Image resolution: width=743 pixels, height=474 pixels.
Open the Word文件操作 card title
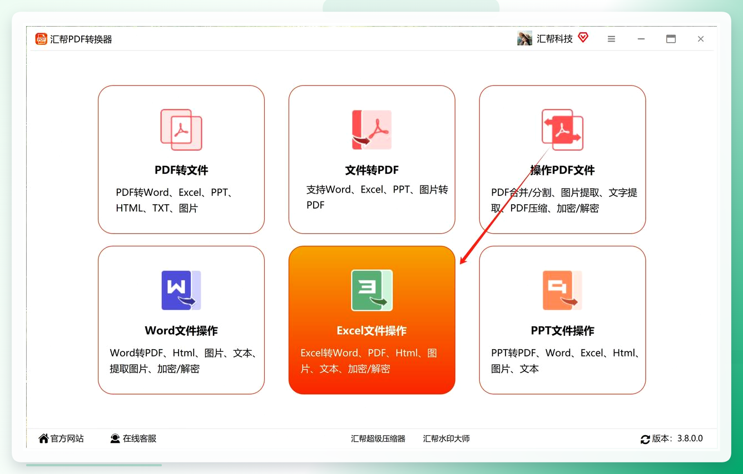pos(181,331)
